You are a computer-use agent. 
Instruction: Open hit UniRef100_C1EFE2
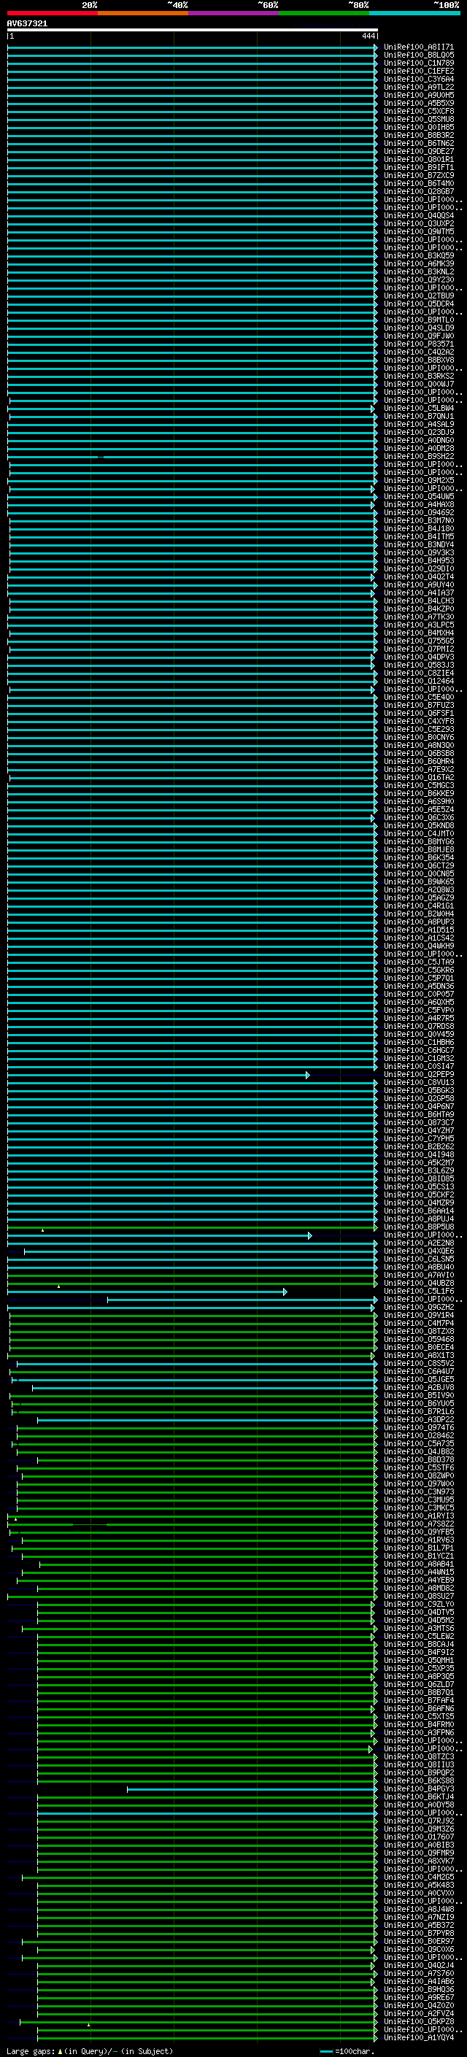click(x=419, y=71)
